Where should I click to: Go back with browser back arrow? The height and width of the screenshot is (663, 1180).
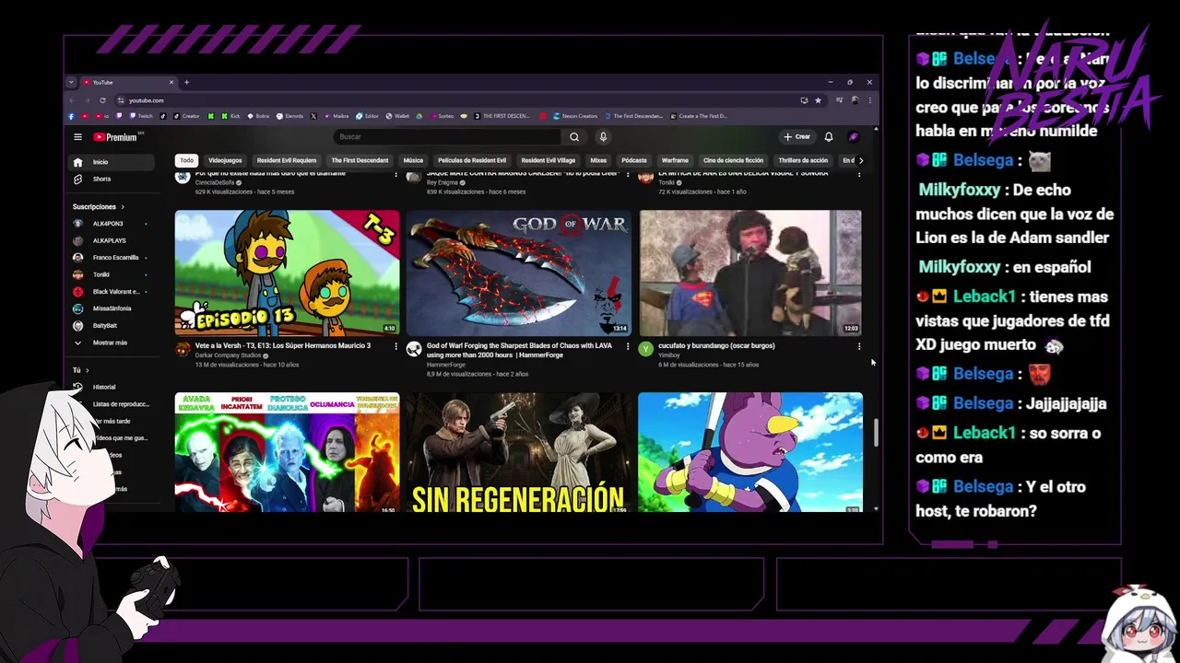tap(72, 100)
